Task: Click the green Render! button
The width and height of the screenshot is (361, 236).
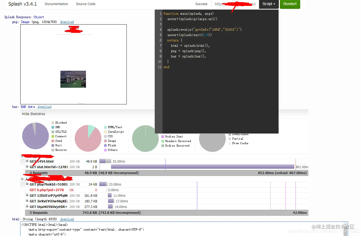Action: (290, 4)
